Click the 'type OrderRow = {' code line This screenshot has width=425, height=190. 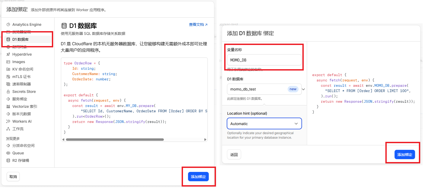click(82, 63)
